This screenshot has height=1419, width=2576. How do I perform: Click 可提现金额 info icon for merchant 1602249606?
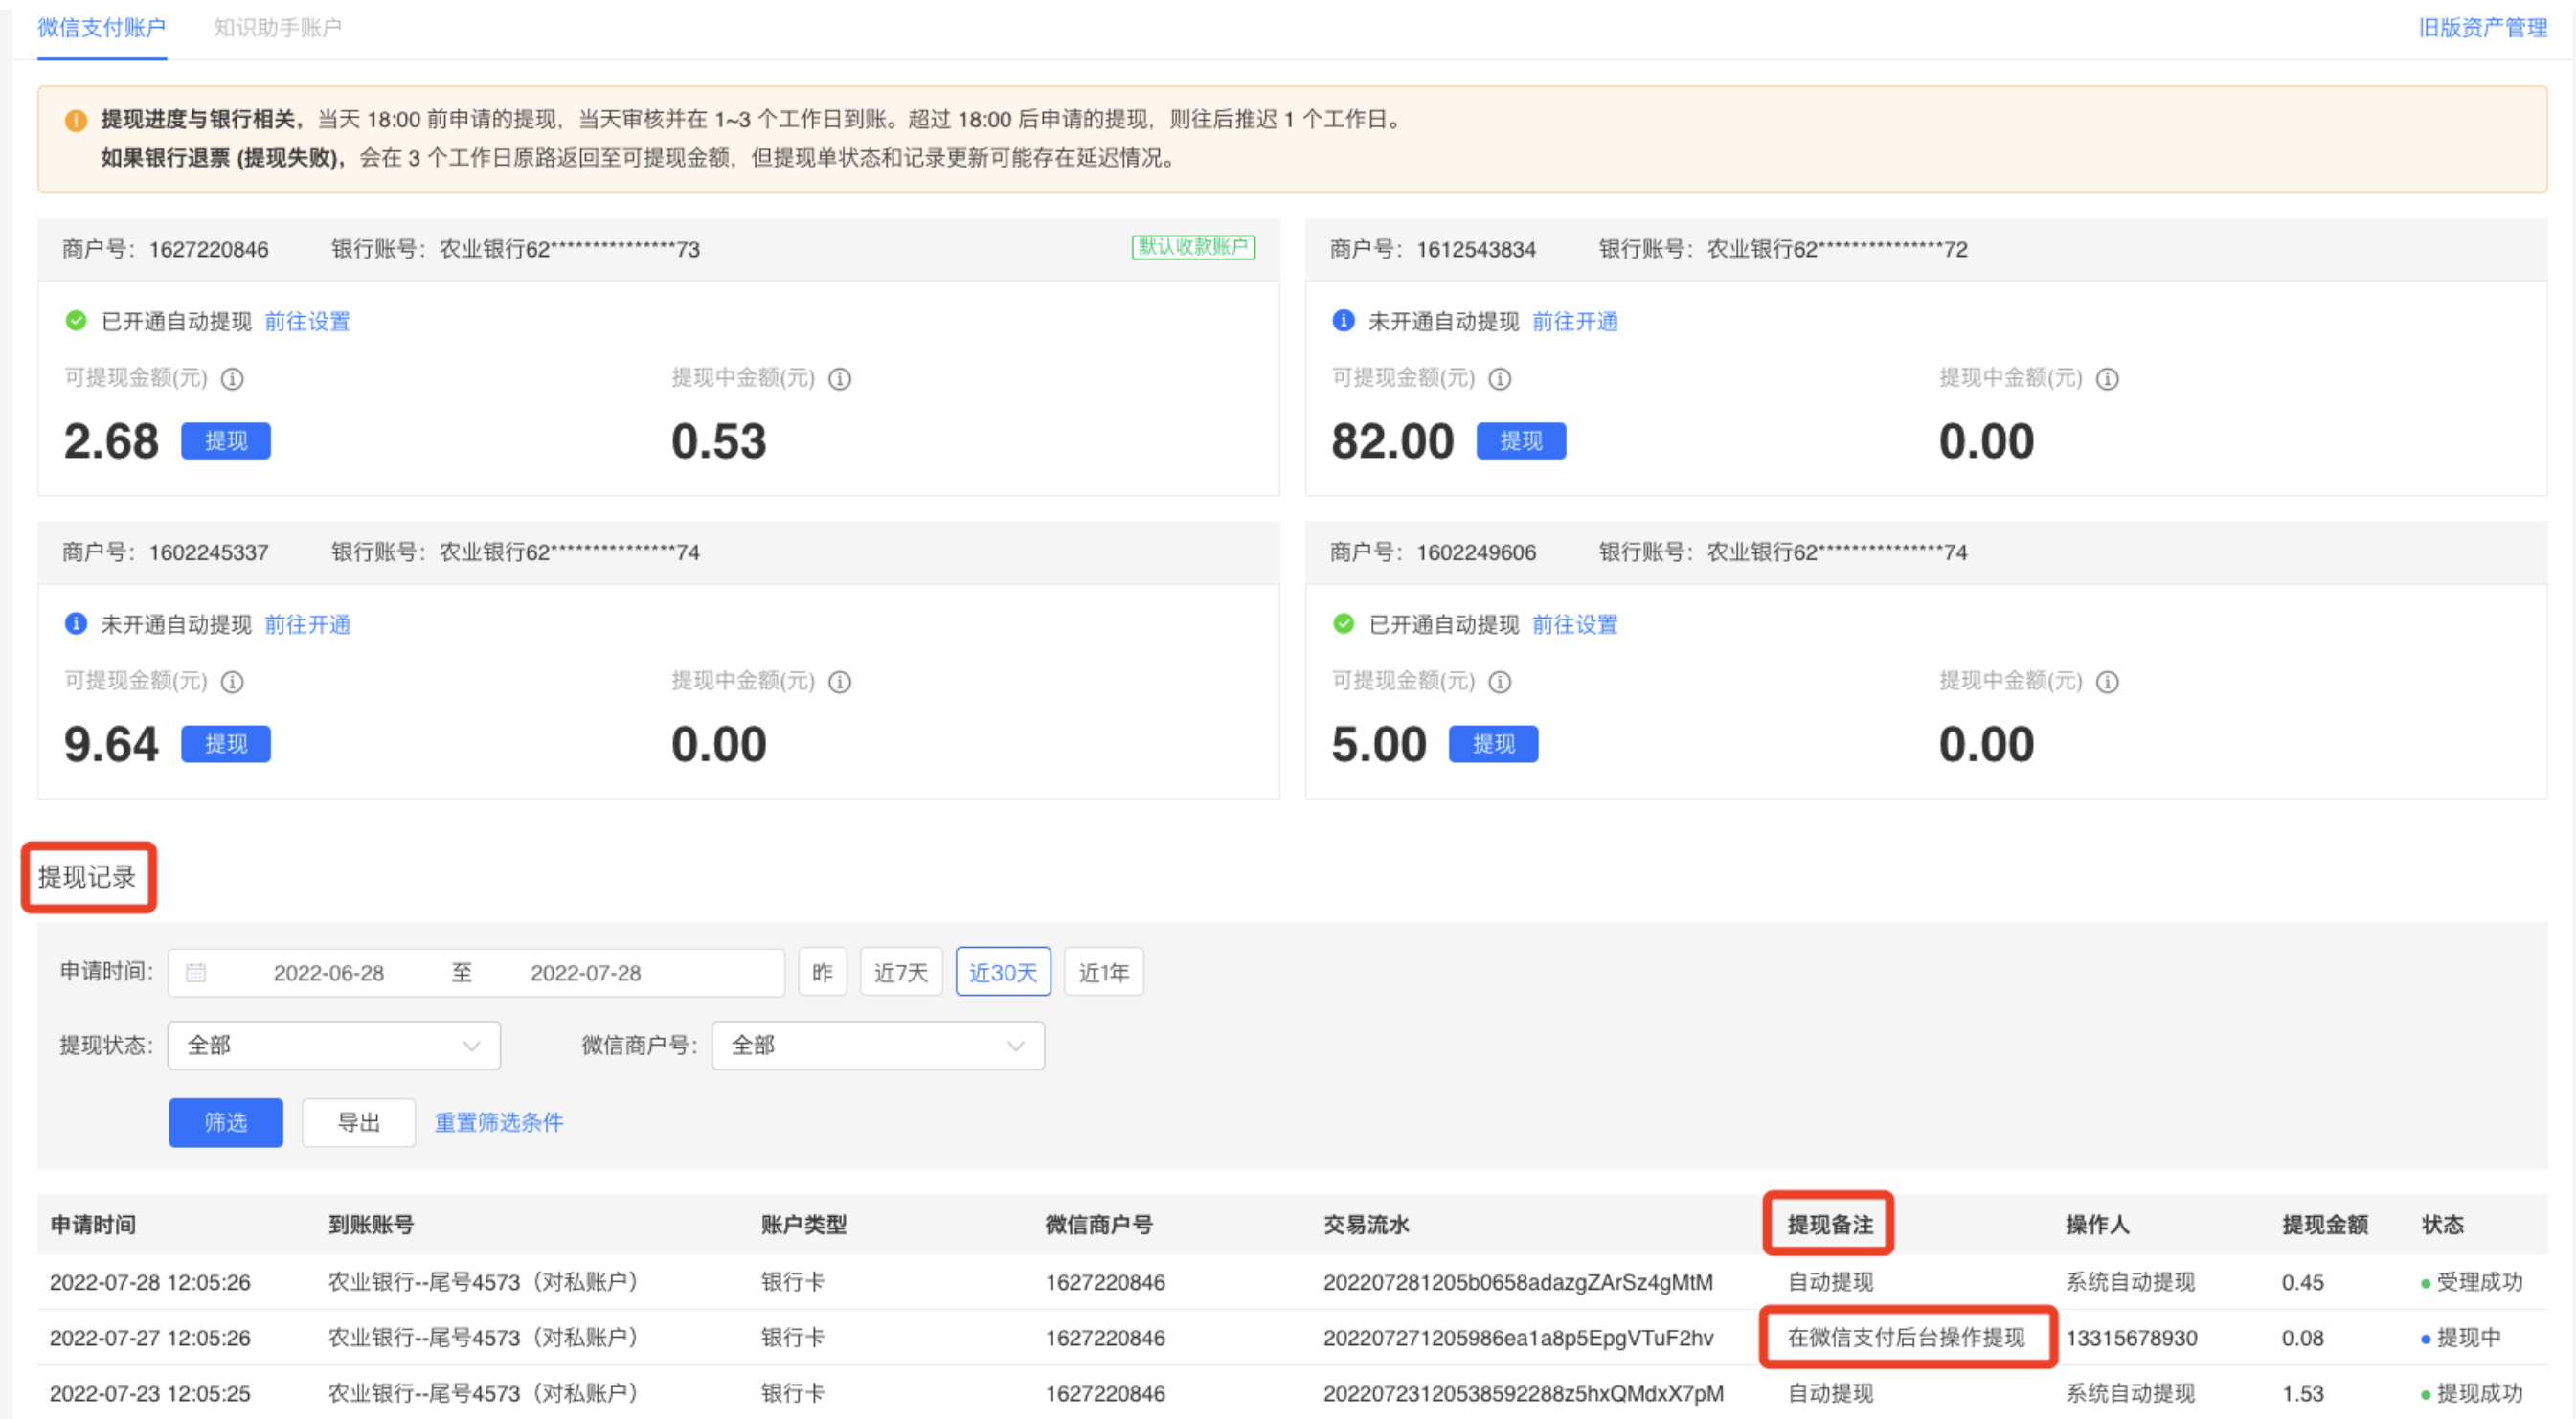point(1500,682)
